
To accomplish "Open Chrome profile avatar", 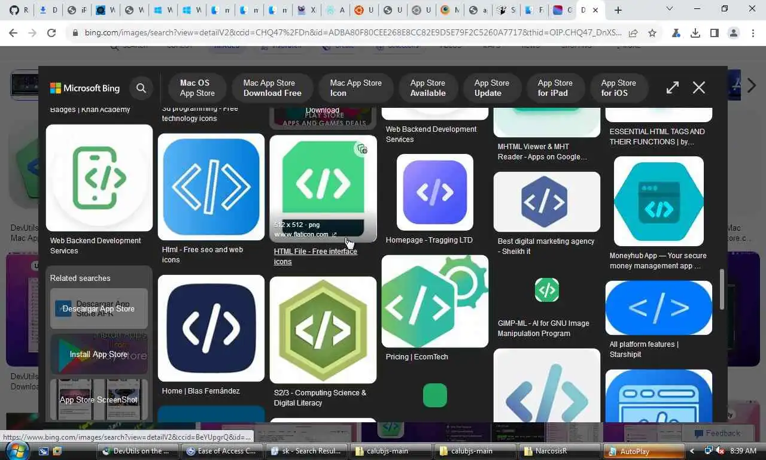I will [x=734, y=34].
